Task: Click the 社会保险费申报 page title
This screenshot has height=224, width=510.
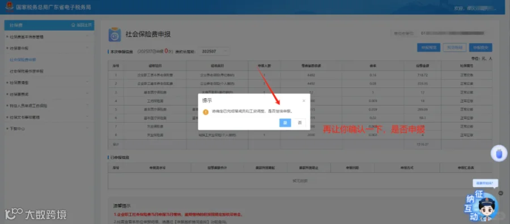Action: [x=148, y=34]
